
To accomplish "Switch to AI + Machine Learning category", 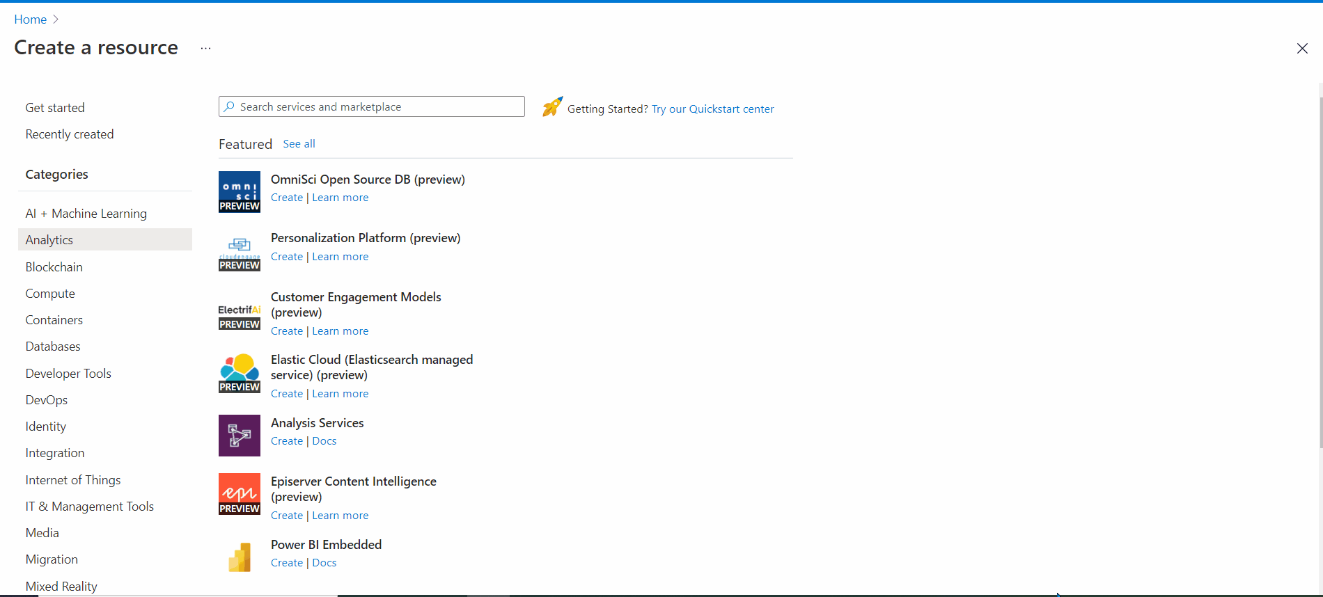I will [86, 214].
